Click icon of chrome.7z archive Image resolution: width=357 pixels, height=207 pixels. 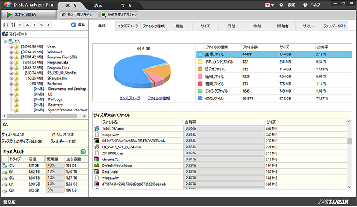(x=97, y=159)
